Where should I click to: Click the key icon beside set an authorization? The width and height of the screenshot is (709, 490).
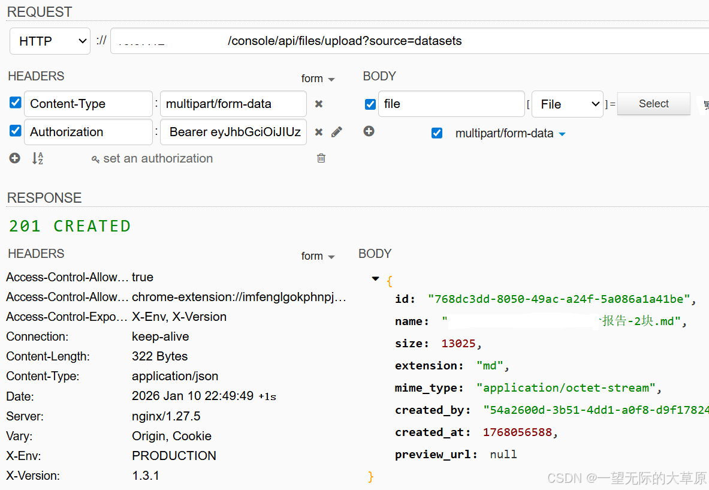click(95, 159)
